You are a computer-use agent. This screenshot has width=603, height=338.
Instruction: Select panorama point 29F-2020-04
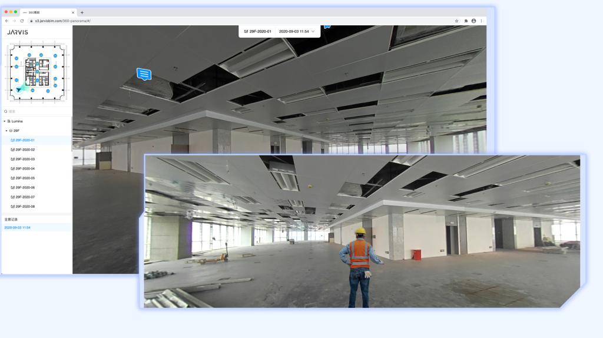(x=37, y=168)
